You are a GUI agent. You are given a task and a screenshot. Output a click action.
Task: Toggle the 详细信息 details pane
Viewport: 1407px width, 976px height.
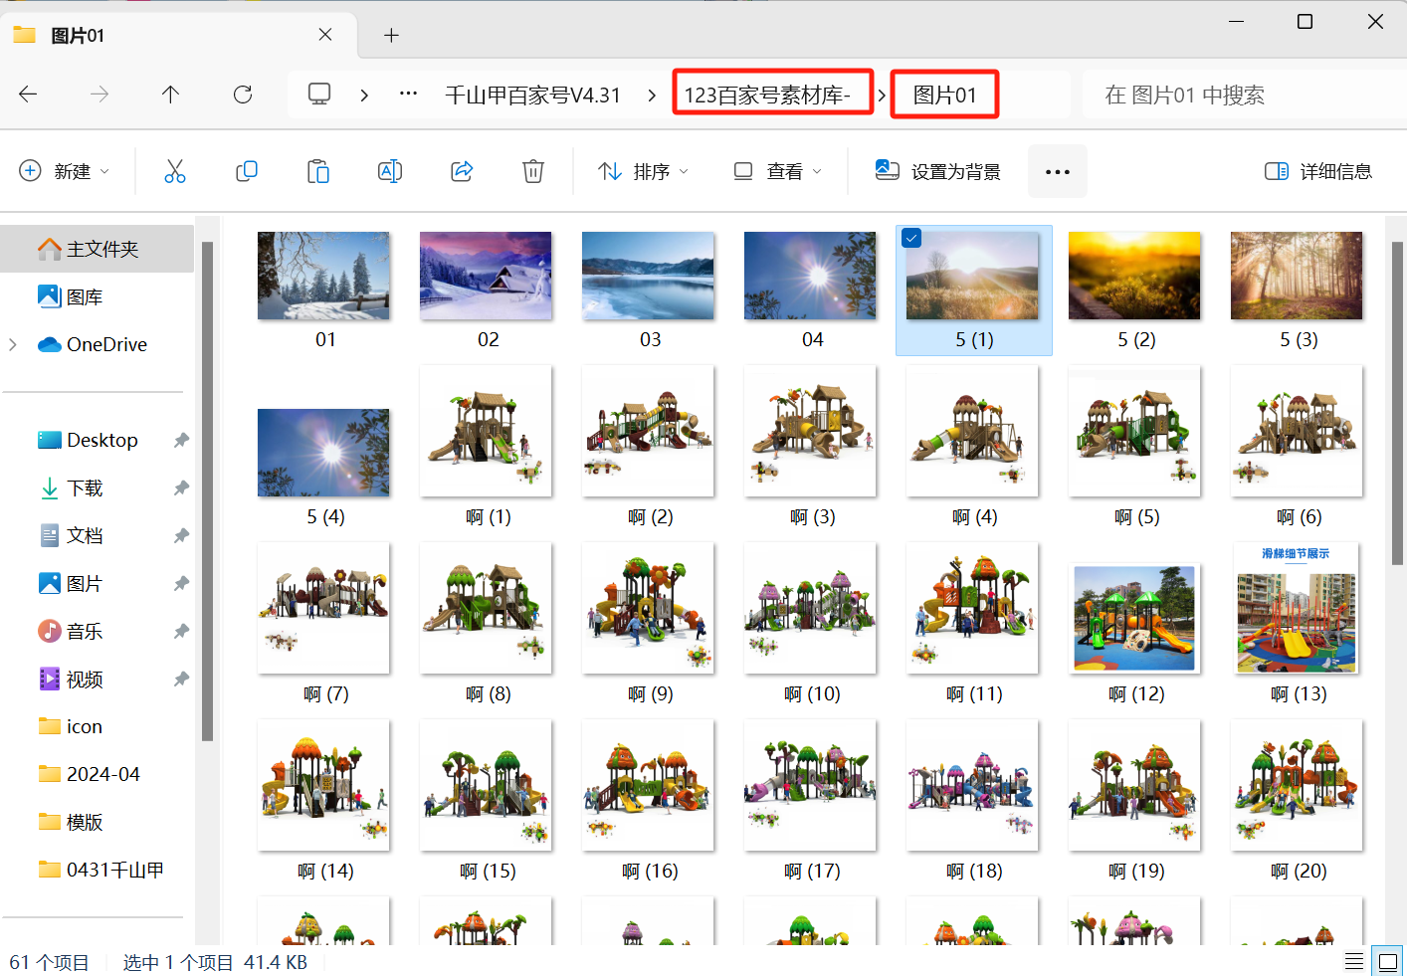(x=1318, y=171)
